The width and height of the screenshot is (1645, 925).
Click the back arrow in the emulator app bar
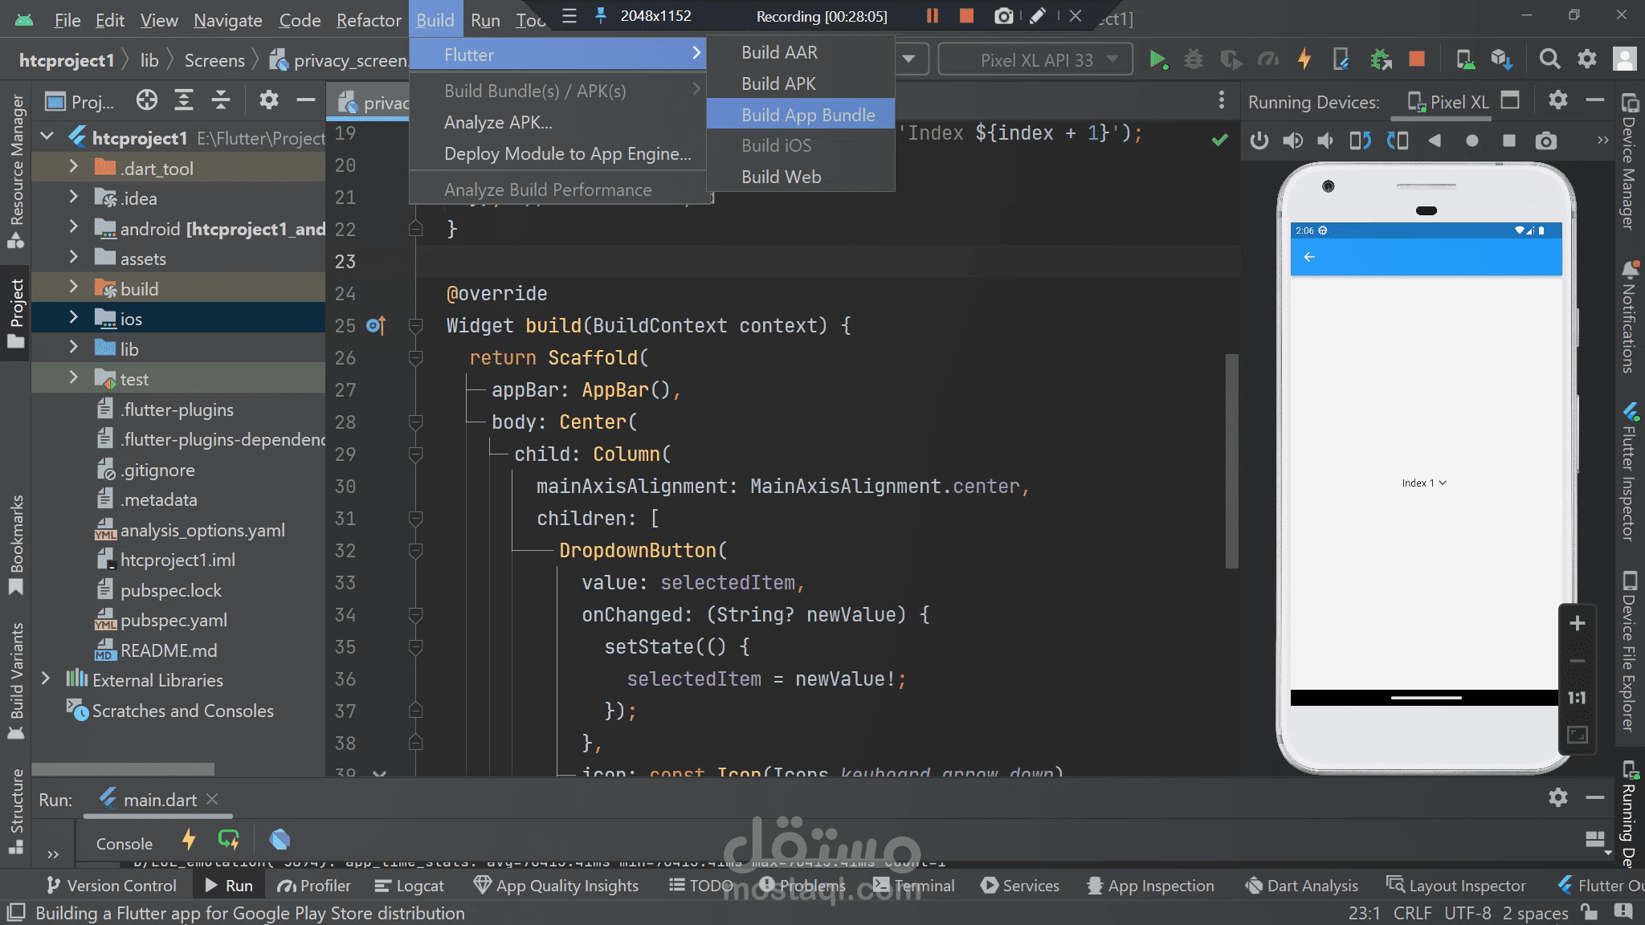(1309, 257)
